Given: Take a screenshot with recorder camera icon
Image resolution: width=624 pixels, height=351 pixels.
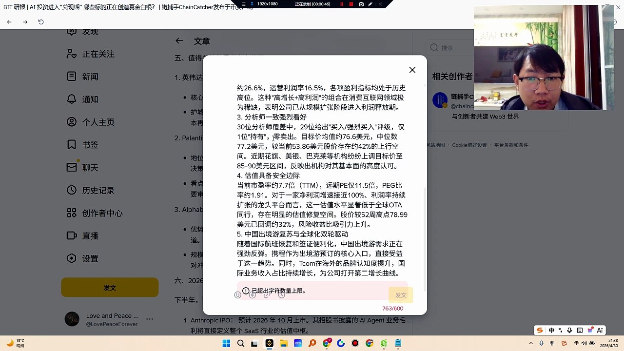Looking at the screenshot, I should tap(361, 4).
